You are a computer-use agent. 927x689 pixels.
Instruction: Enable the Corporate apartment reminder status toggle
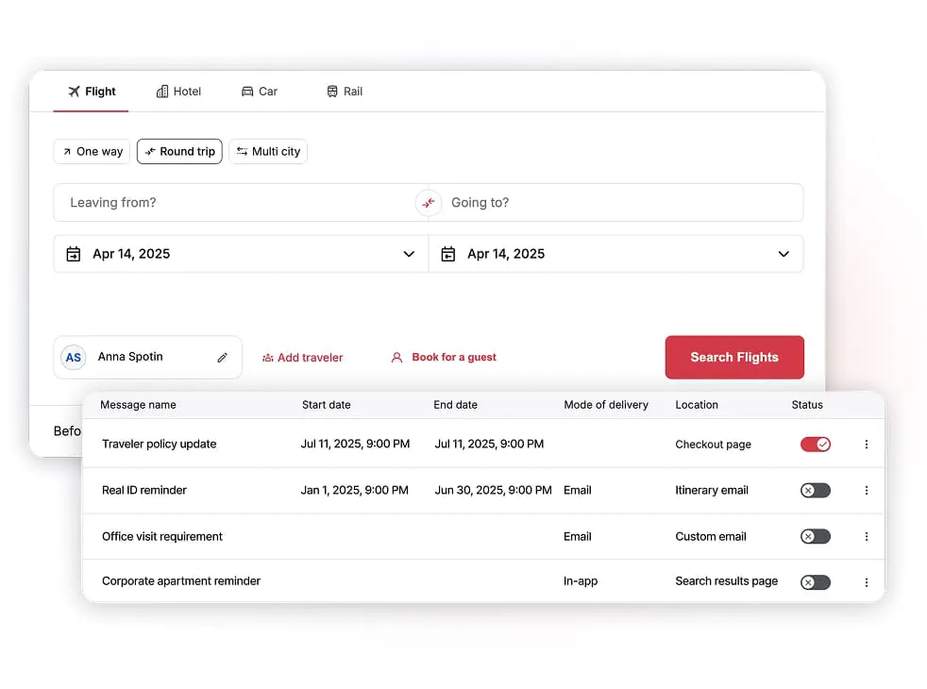[x=816, y=582]
